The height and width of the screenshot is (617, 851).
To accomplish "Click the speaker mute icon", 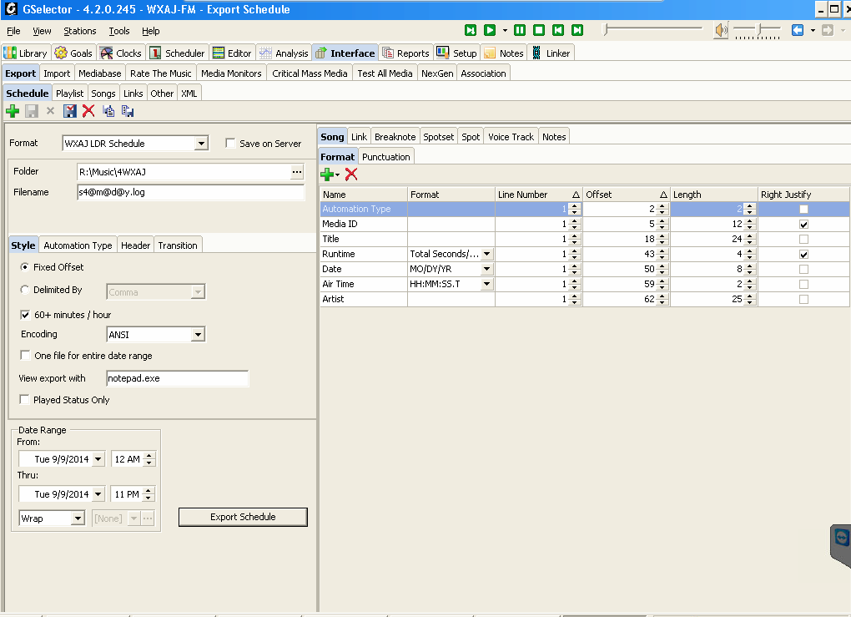I will click(x=721, y=30).
